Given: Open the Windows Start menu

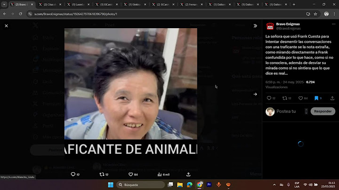Looking at the screenshot, I should click(111, 185).
